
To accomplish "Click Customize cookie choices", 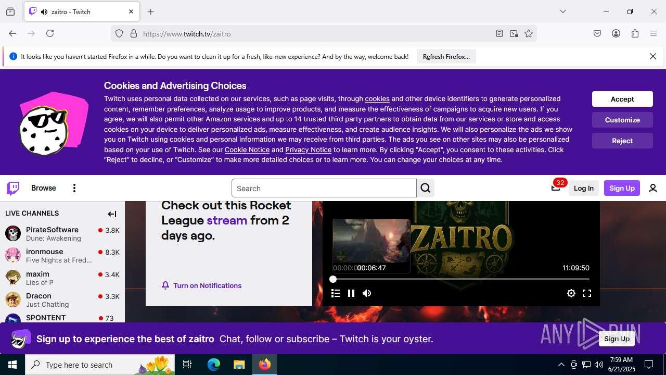I will [622, 120].
